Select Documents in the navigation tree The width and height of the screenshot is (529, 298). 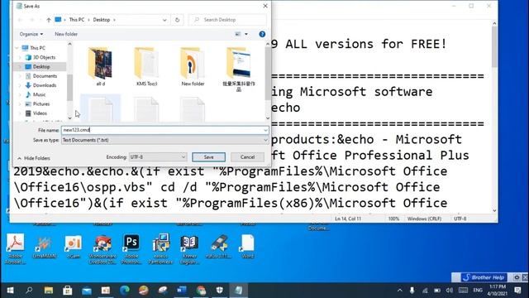tap(45, 76)
